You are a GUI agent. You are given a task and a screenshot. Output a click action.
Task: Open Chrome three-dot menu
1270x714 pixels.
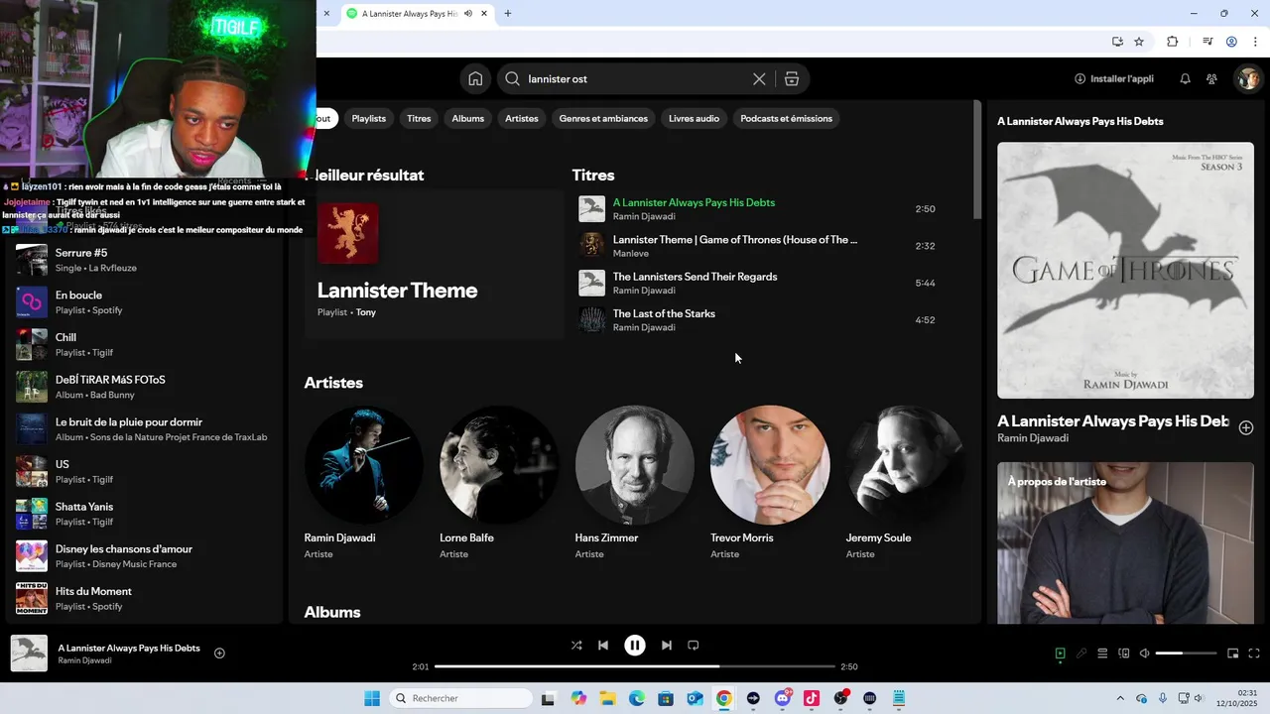click(x=1254, y=42)
